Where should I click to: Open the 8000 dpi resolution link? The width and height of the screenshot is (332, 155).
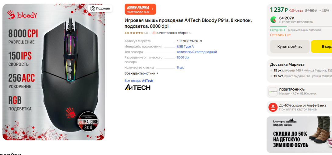tap(183, 58)
